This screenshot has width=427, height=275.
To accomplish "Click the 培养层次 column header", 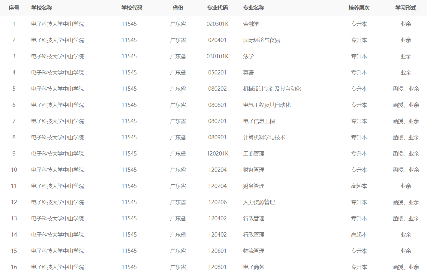I will 359,8.
